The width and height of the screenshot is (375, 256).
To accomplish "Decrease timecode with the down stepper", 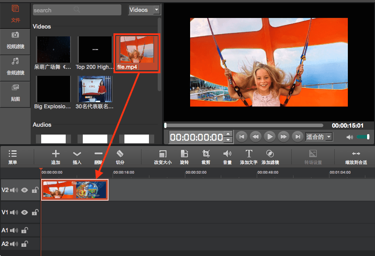I will pyautogui.click(x=228, y=140).
